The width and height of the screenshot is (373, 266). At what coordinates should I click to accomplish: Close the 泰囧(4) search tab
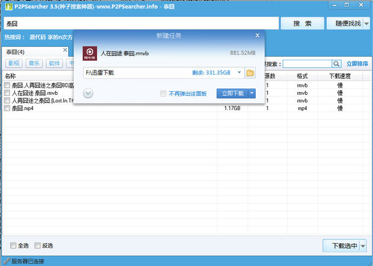click(x=65, y=50)
